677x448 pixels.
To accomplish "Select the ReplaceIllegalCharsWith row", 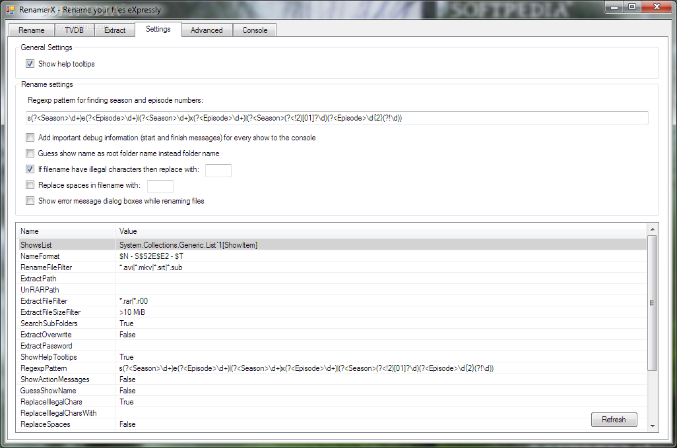I will [x=332, y=413].
